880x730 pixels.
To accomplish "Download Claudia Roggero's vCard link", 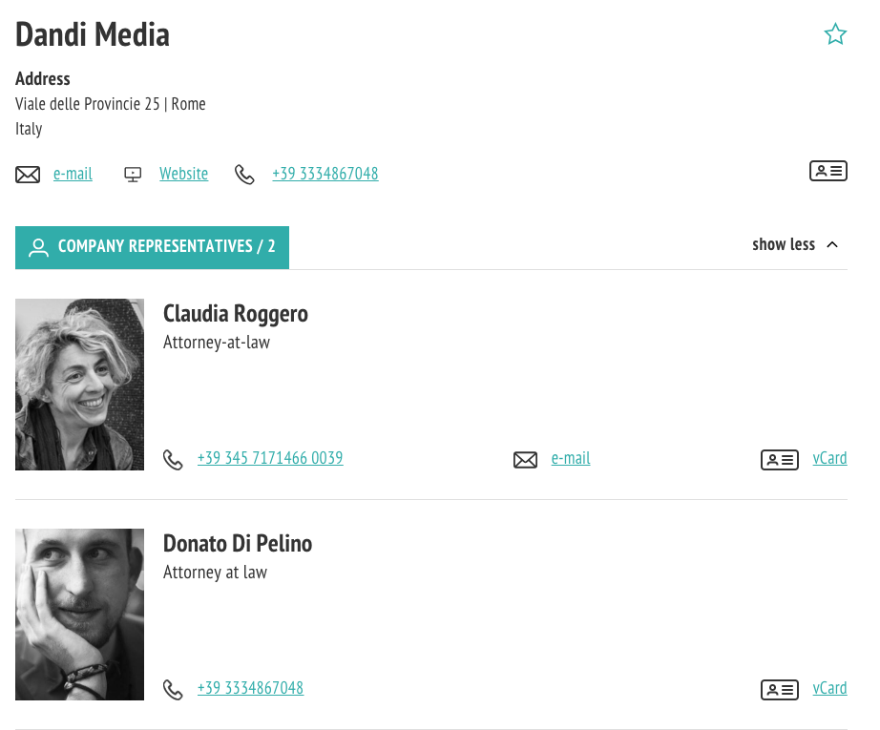I will click(829, 458).
